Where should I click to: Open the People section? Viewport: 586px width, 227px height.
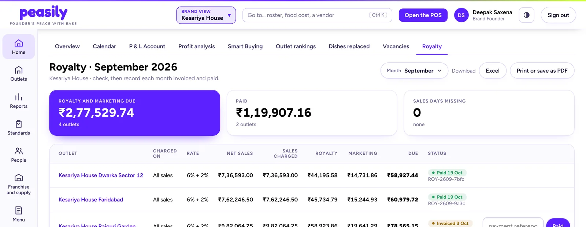pos(19,155)
